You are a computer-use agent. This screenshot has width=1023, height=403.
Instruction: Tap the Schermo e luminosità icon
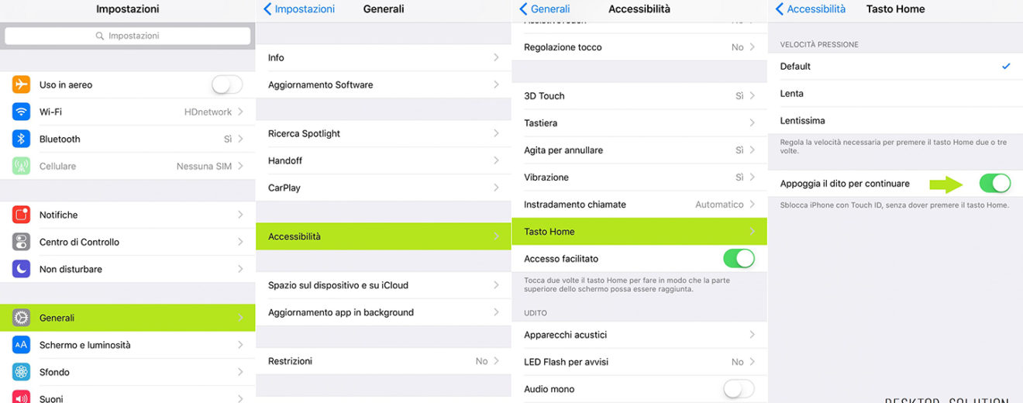(x=22, y=345)
